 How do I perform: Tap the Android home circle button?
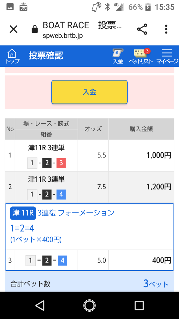pyautogui.click(x=89, y=305)
